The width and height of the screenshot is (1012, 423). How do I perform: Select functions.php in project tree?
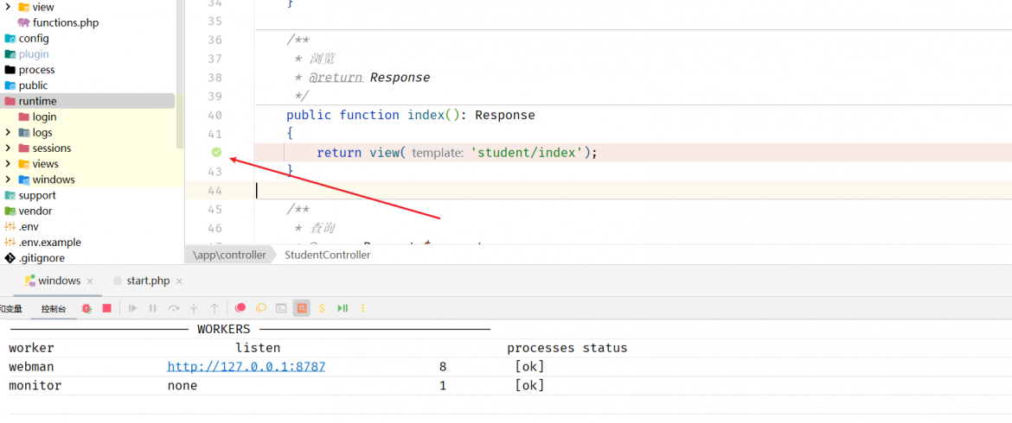(66, 22)
